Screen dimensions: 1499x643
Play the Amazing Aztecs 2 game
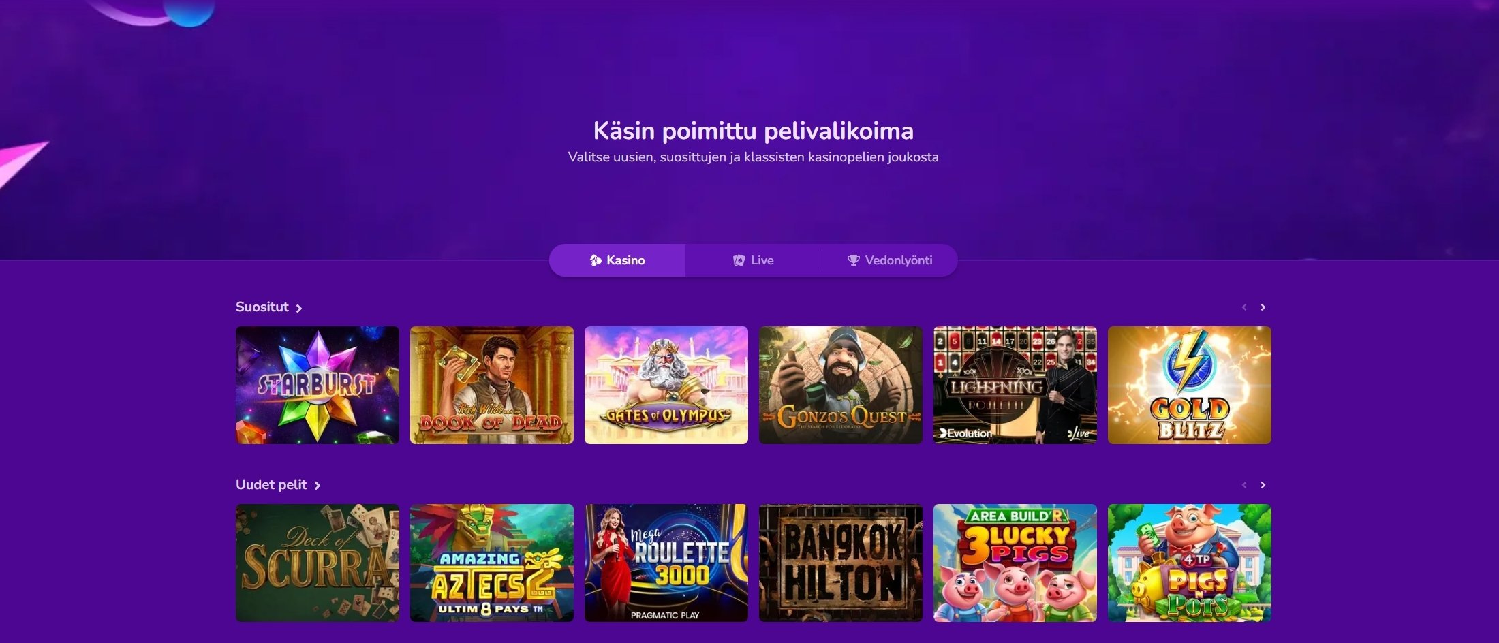click(x=492, y=563)
